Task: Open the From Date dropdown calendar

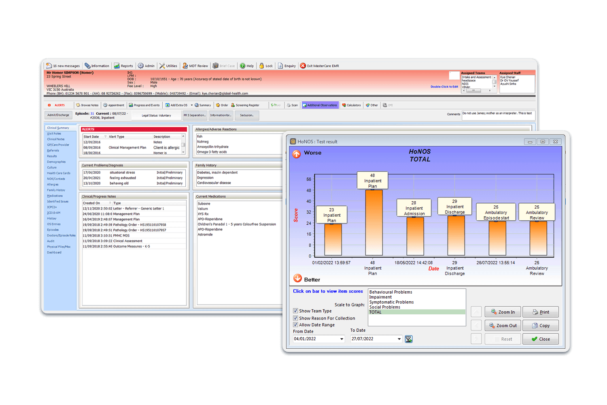Action: coord(342,339)
